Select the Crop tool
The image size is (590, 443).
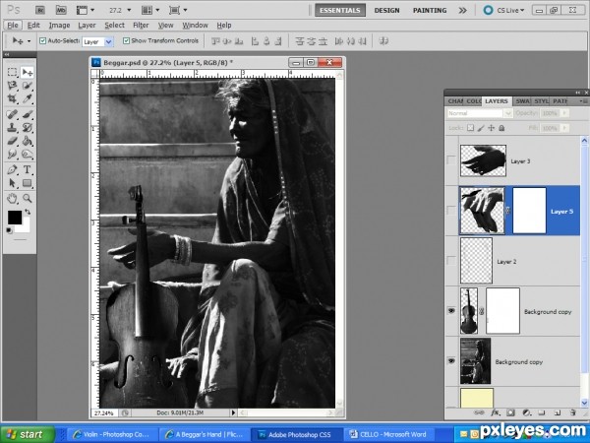(13, 98)
